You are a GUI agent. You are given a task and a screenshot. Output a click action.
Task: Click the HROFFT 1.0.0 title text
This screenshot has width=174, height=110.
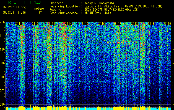22,2
